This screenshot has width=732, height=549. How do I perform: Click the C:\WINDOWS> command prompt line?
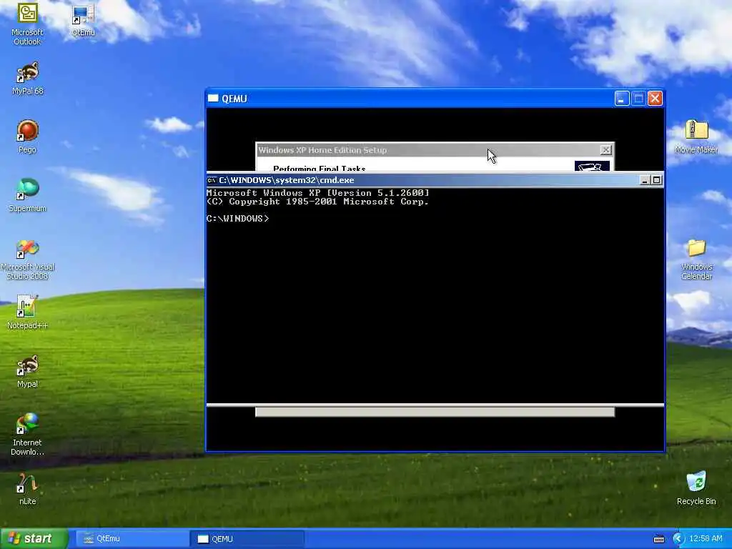click(237, 219)
